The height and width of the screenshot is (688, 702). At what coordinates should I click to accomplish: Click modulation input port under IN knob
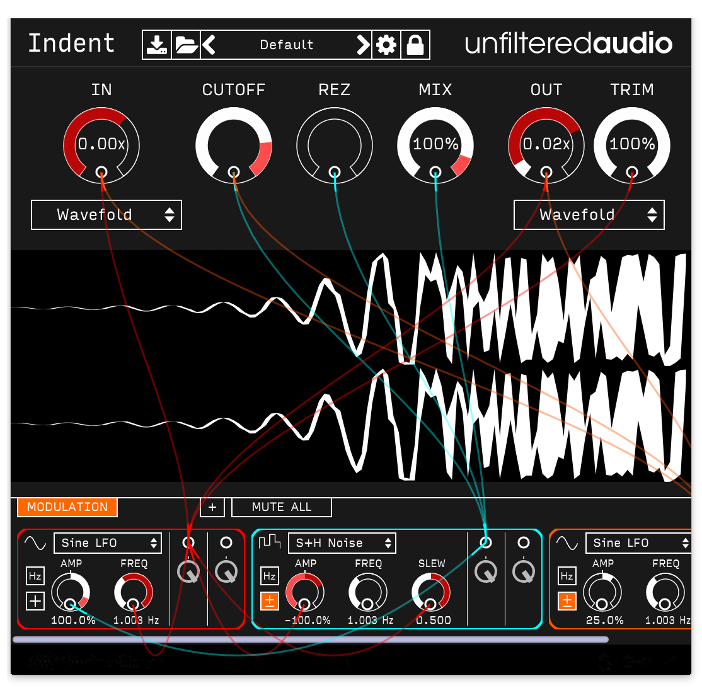[101, 172]
